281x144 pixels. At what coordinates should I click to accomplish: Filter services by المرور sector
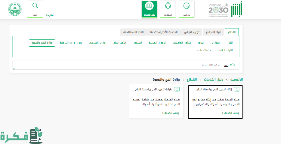(x=201, y=43)
